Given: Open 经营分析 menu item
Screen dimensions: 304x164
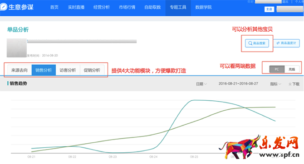Looking at the screenshot, I should point(101,7).
